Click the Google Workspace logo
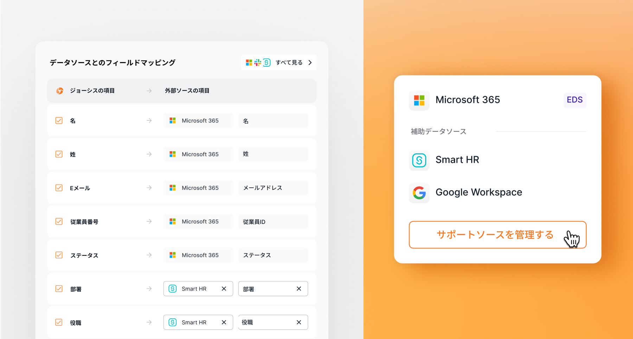Viewport: 633px width, 339px height. pos(419,193)
